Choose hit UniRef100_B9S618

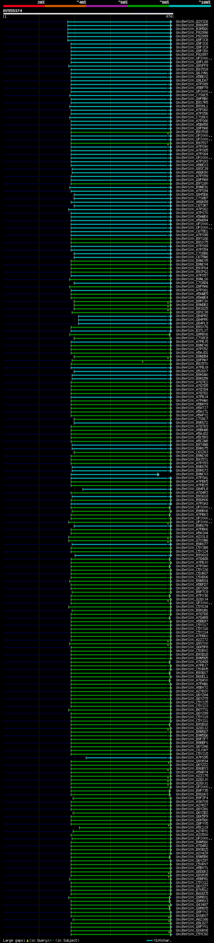(x=192, y=496)
